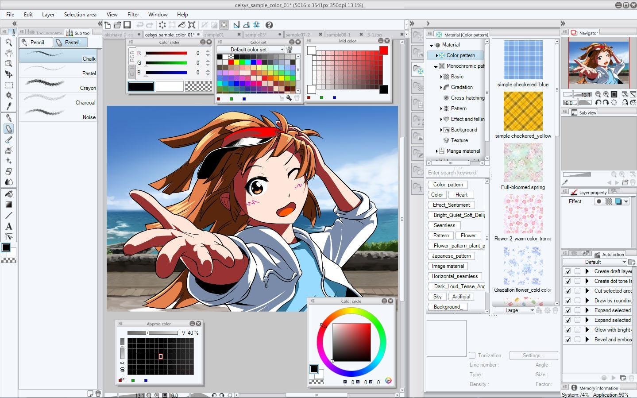Select the simple checkered_yellow material thumbnail

click(523, 111)
